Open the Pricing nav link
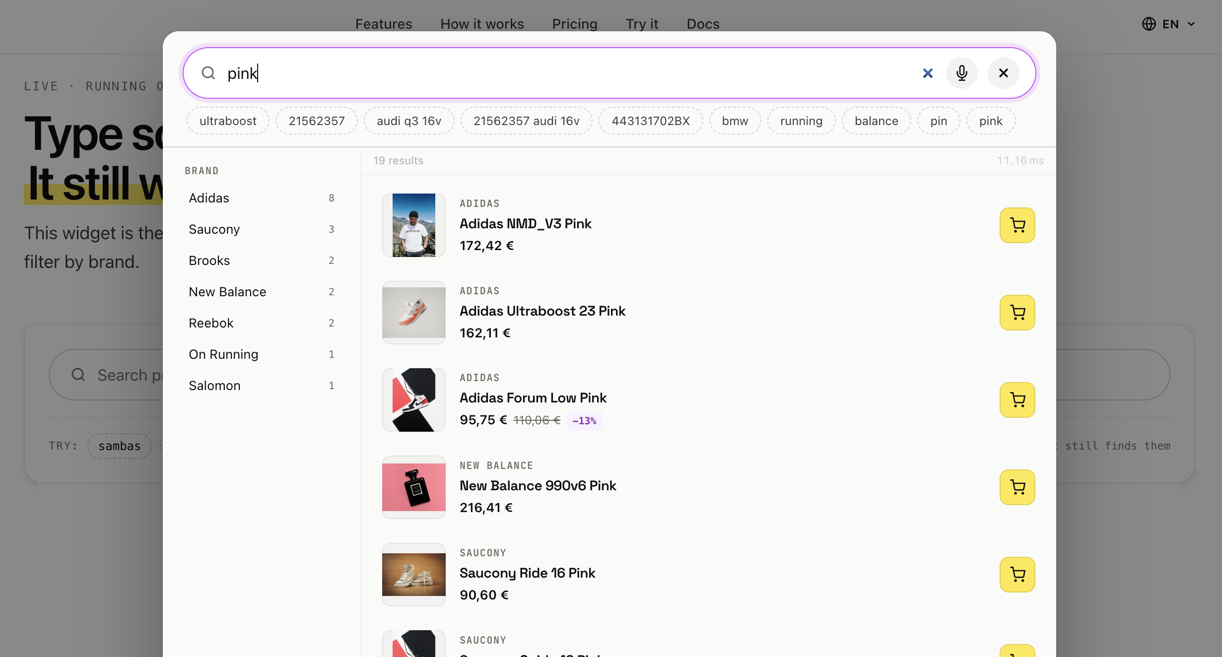 click(575, 24)
